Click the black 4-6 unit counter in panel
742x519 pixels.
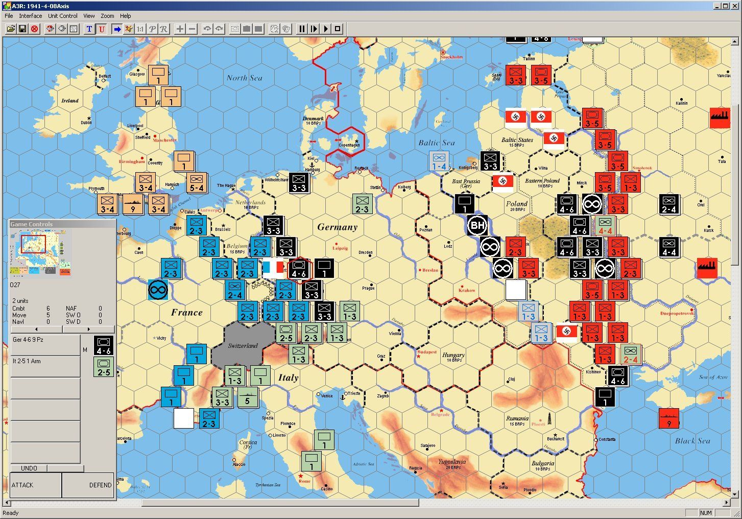click(x=104, y=345)
